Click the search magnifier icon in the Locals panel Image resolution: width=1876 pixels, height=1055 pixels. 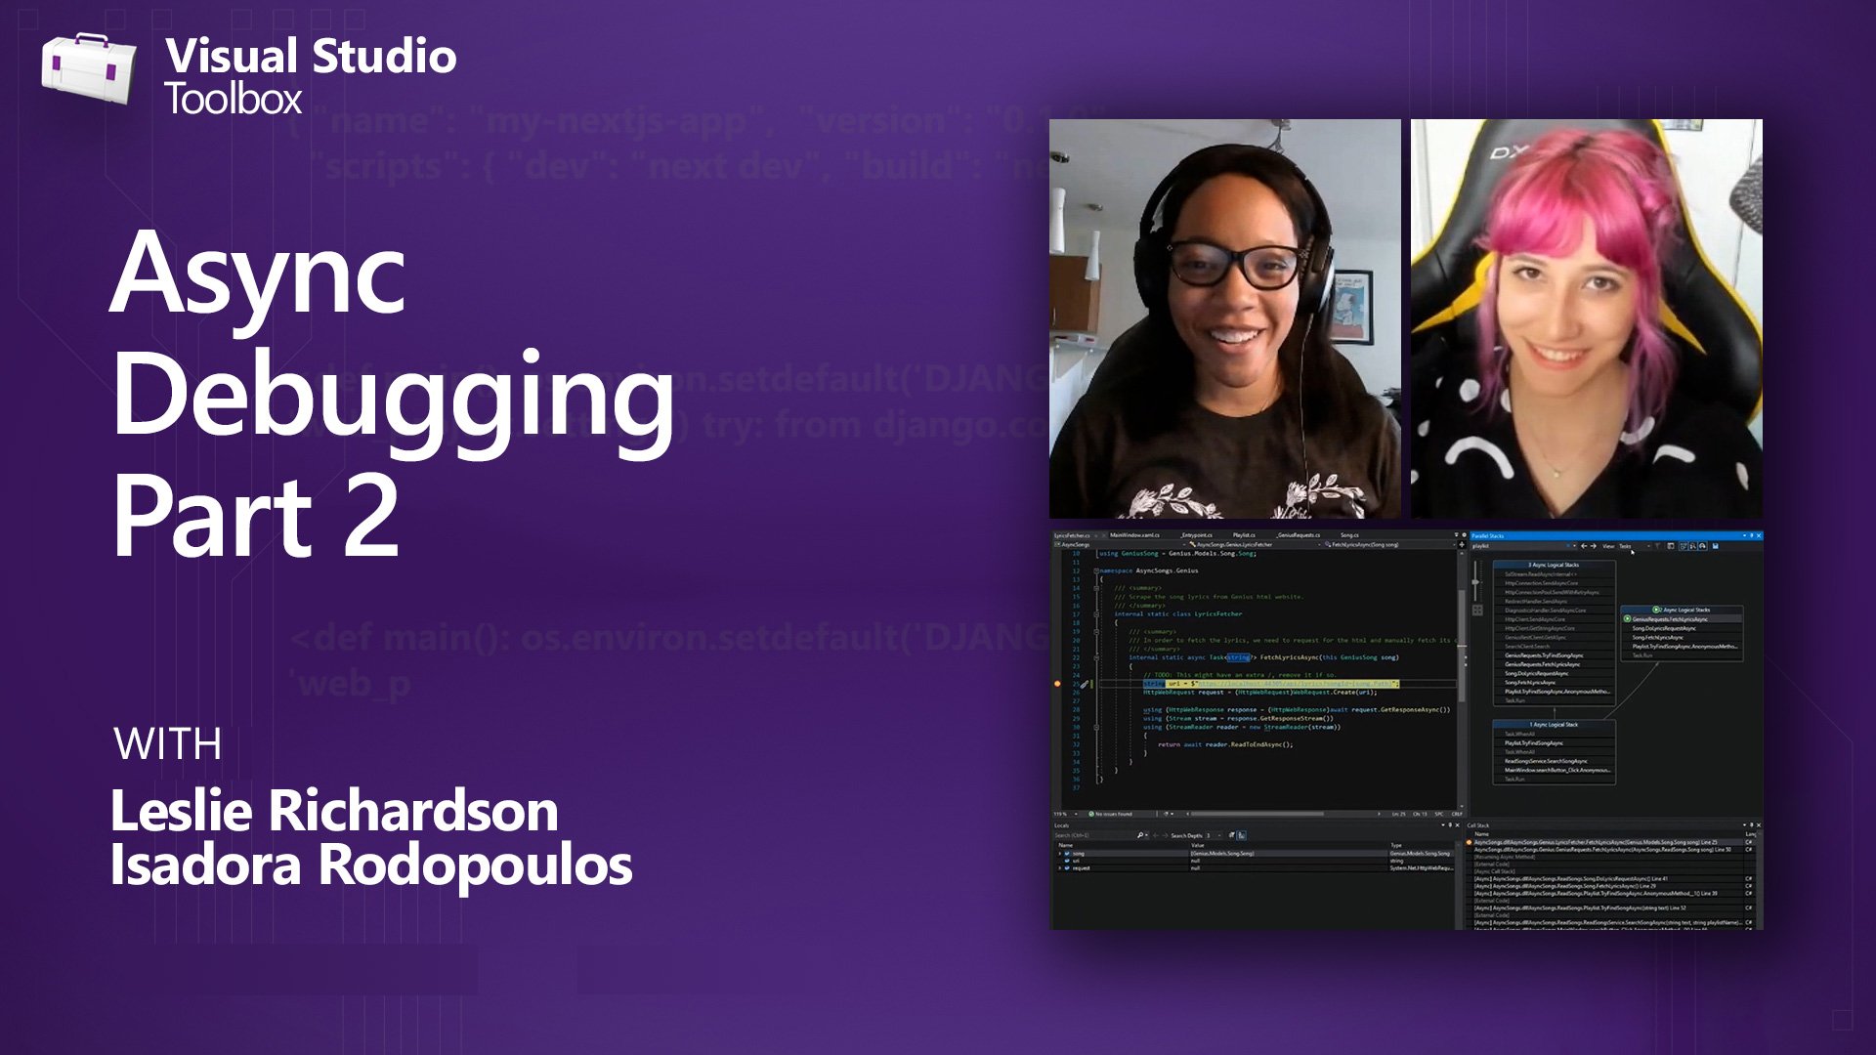1141,835
